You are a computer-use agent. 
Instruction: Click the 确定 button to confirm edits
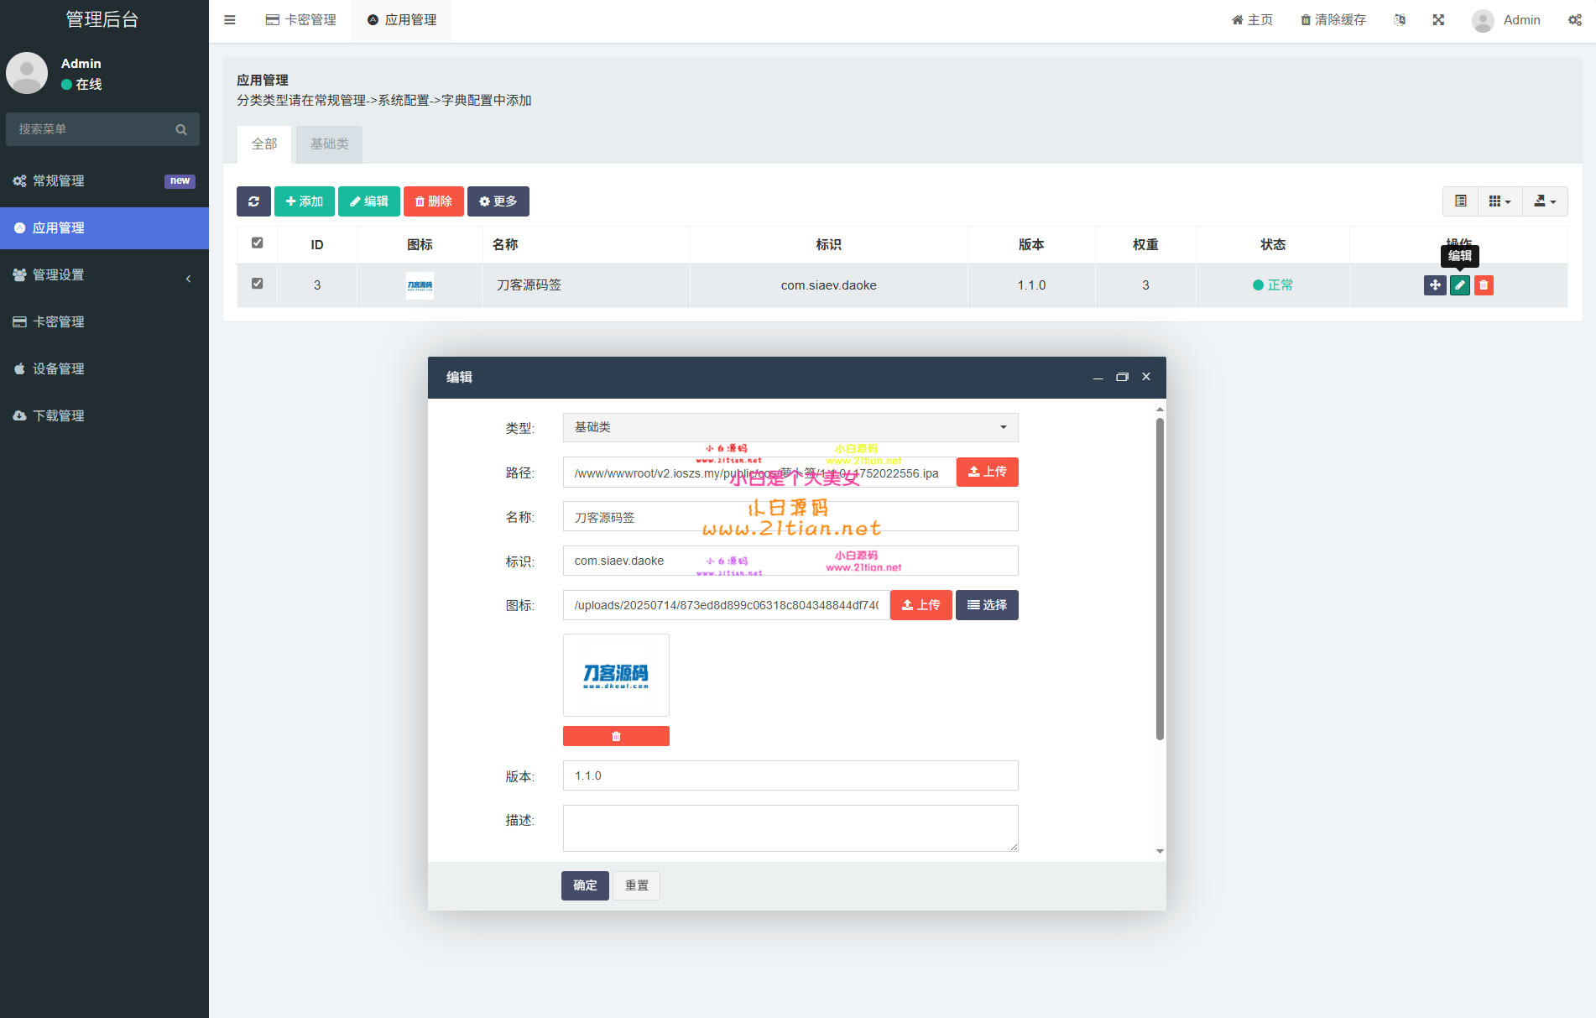(585, 885)
